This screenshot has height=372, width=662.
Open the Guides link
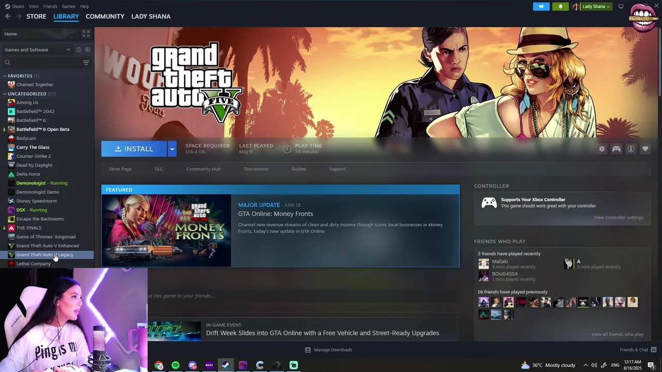[298, 169]
